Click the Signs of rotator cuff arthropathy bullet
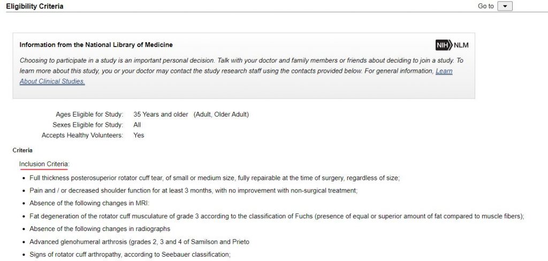Viewport: 548px width, 261px height. pos(130,255)
